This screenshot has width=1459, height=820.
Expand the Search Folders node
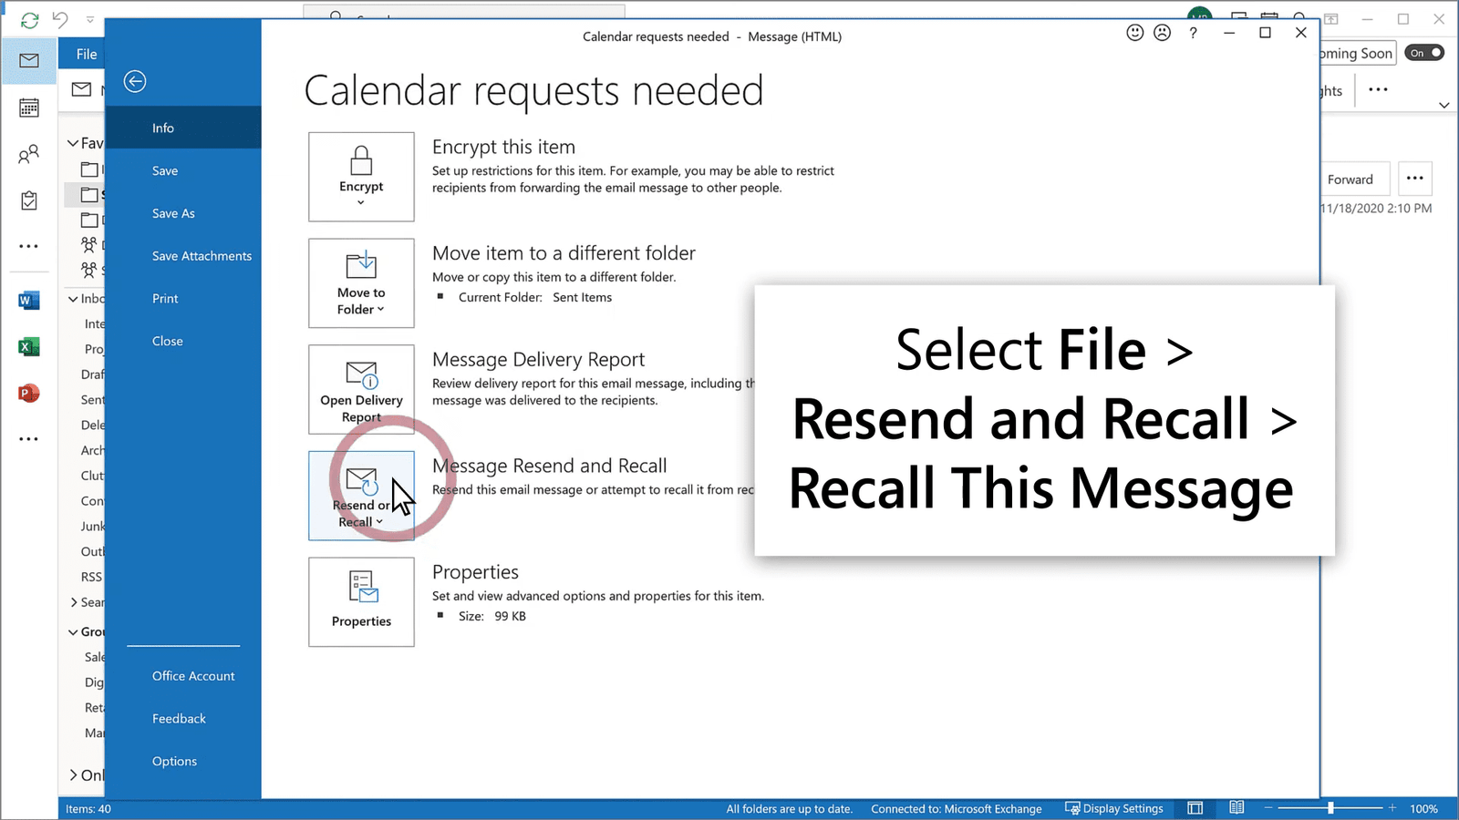(73, 602)
